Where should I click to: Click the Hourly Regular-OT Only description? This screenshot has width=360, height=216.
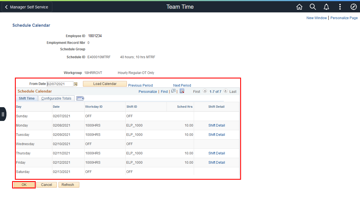[x=136, y=73]
